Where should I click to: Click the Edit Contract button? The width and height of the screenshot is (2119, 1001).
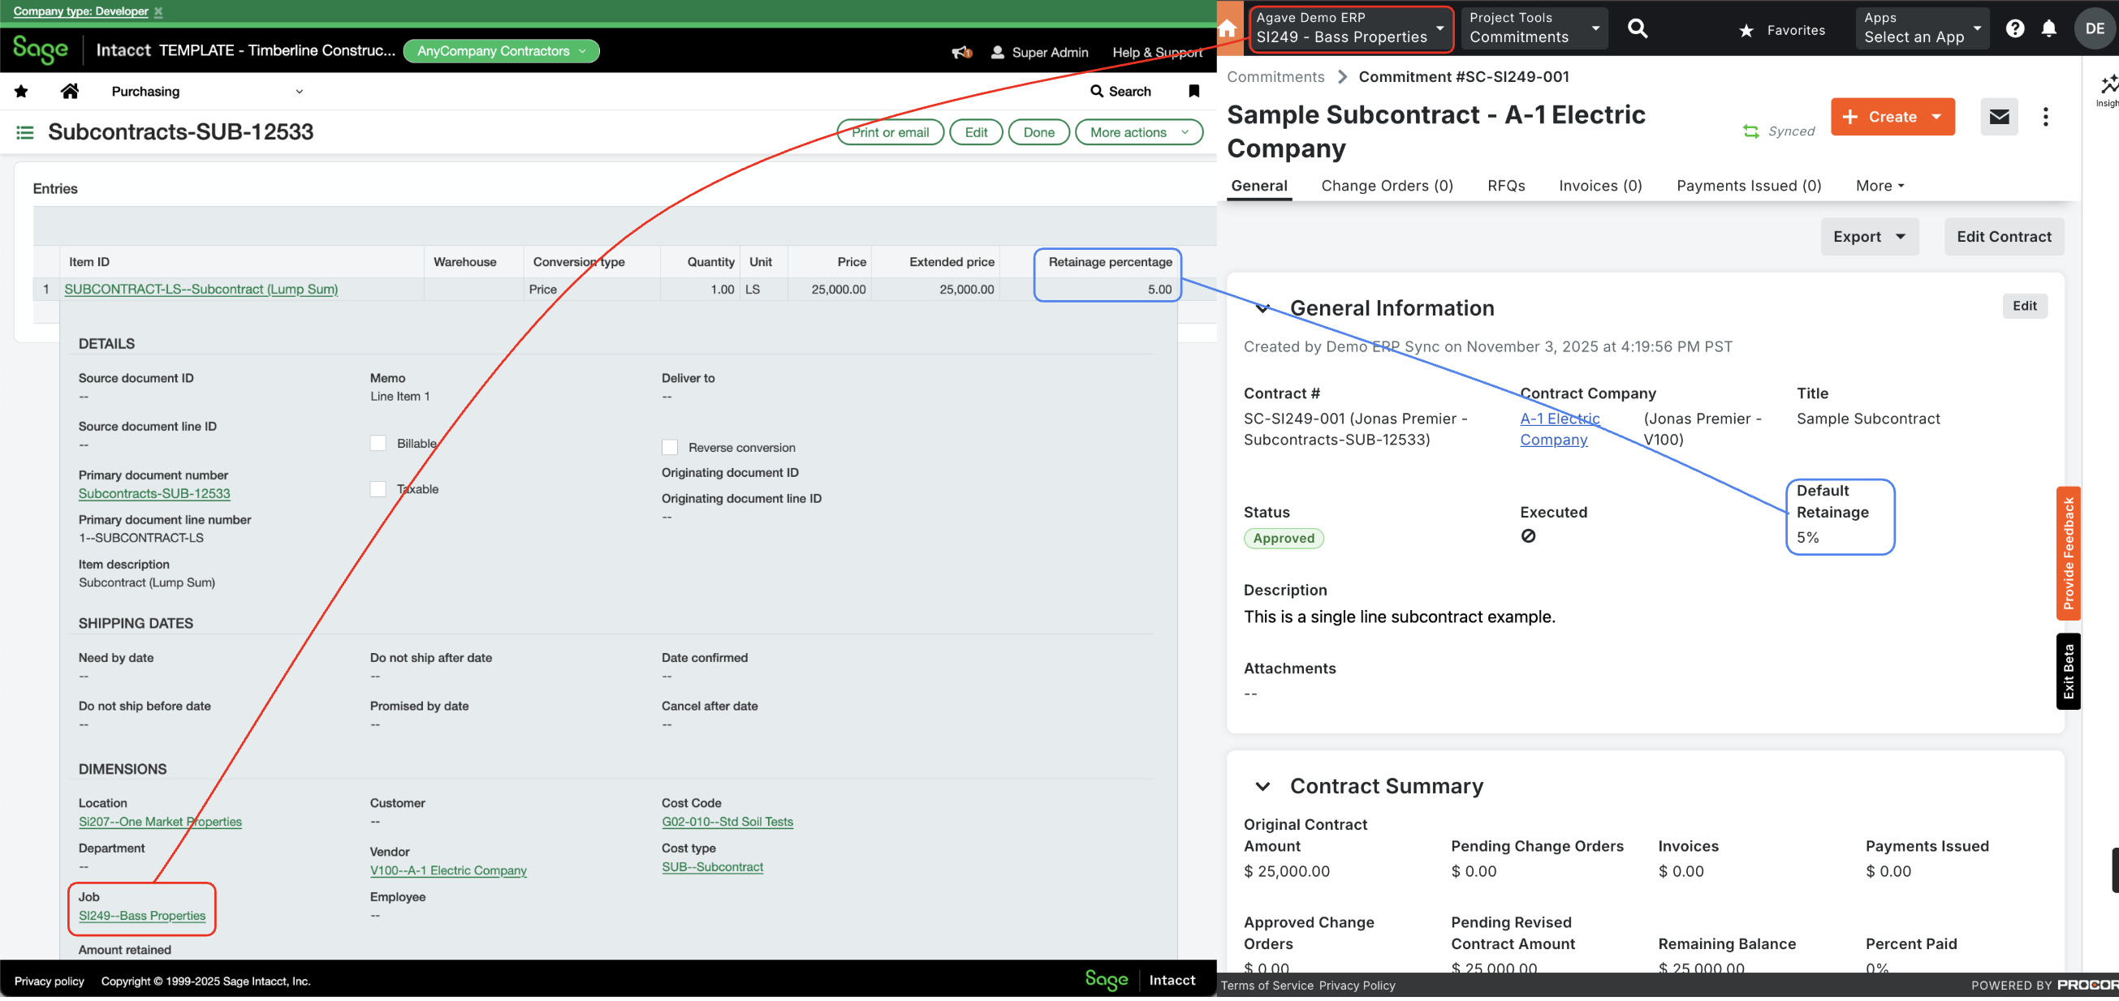pyautogui.click(x=2004, y=236)
